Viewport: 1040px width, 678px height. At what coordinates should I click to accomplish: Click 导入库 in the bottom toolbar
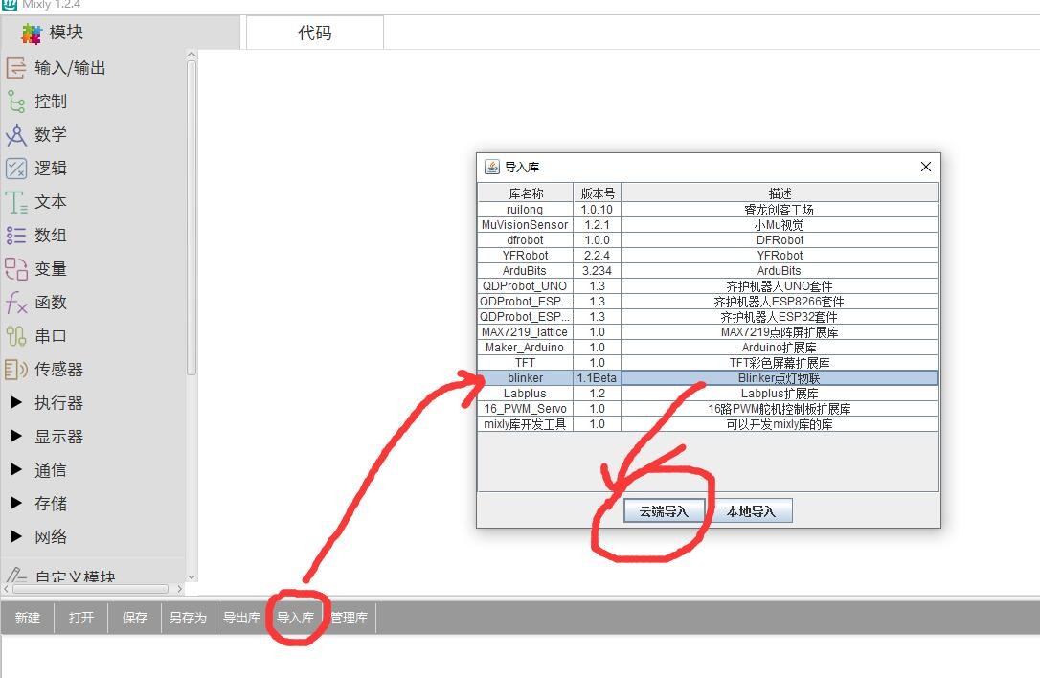pos(295,619)
